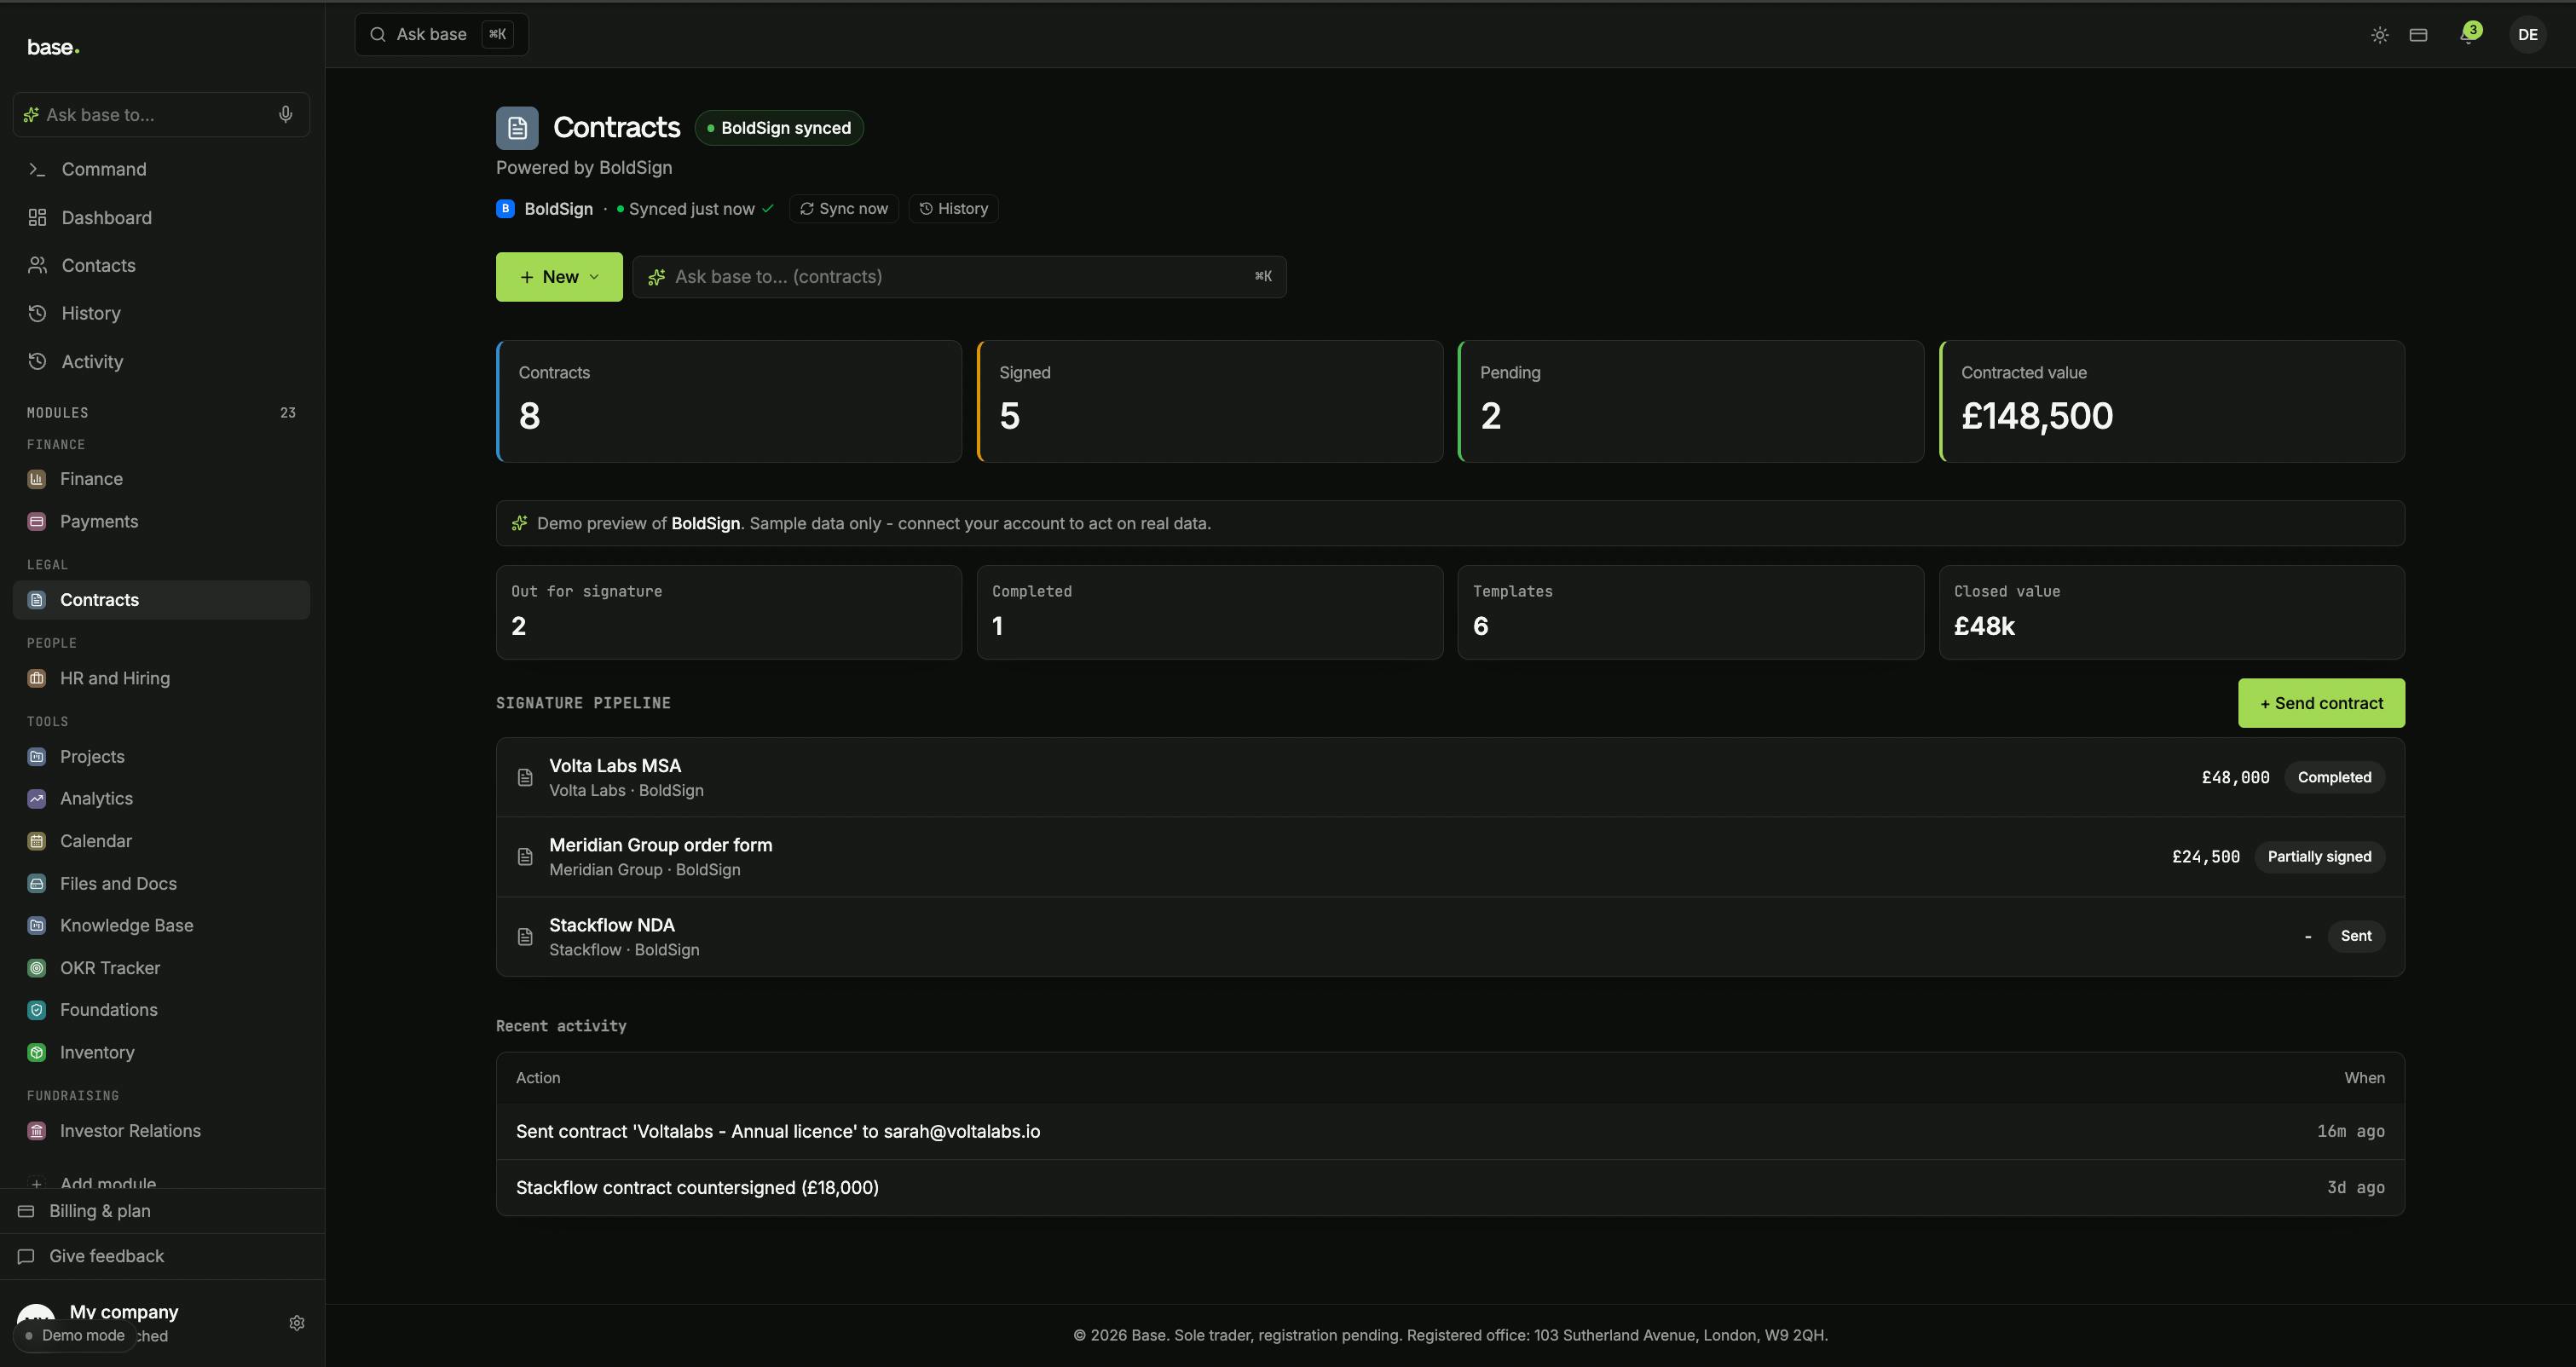
Task: Click the My company workspace name
Action: point(124,1312)
